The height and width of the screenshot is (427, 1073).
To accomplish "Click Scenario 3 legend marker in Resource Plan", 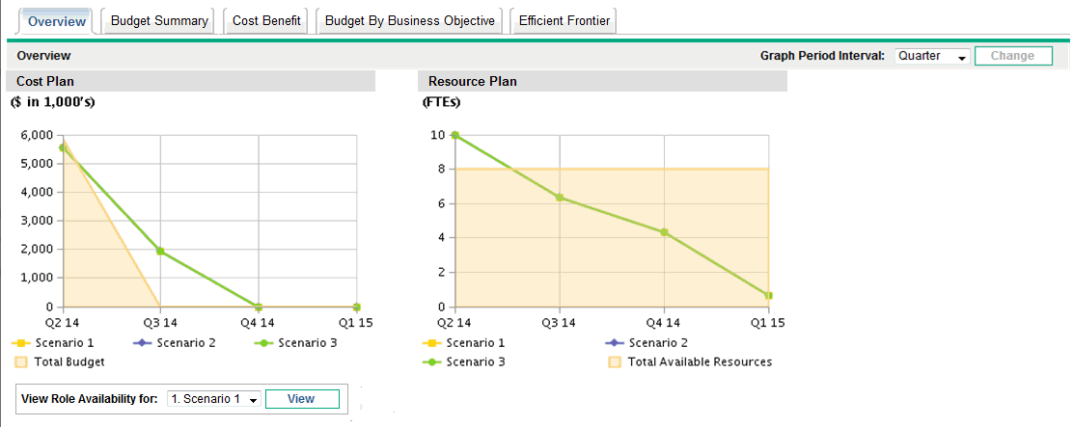I will tap(434, 362).
